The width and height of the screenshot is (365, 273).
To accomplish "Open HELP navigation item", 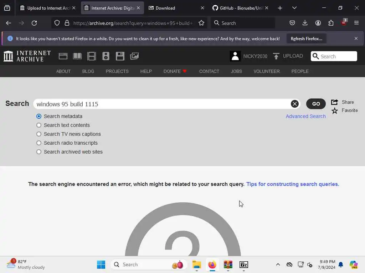I will (146, 71).
